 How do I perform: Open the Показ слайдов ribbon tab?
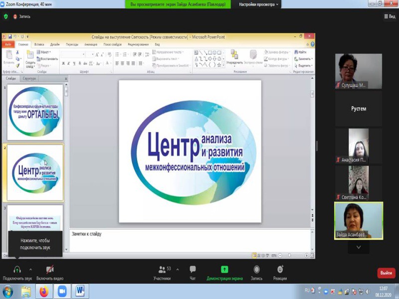click(112, 44)
